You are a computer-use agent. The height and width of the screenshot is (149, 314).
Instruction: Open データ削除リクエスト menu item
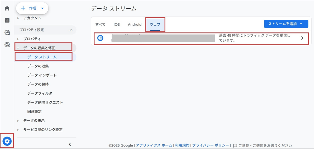point(45,103)
